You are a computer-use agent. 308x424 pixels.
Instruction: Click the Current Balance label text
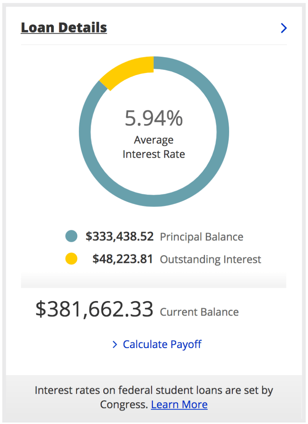[x=199, y=312]
